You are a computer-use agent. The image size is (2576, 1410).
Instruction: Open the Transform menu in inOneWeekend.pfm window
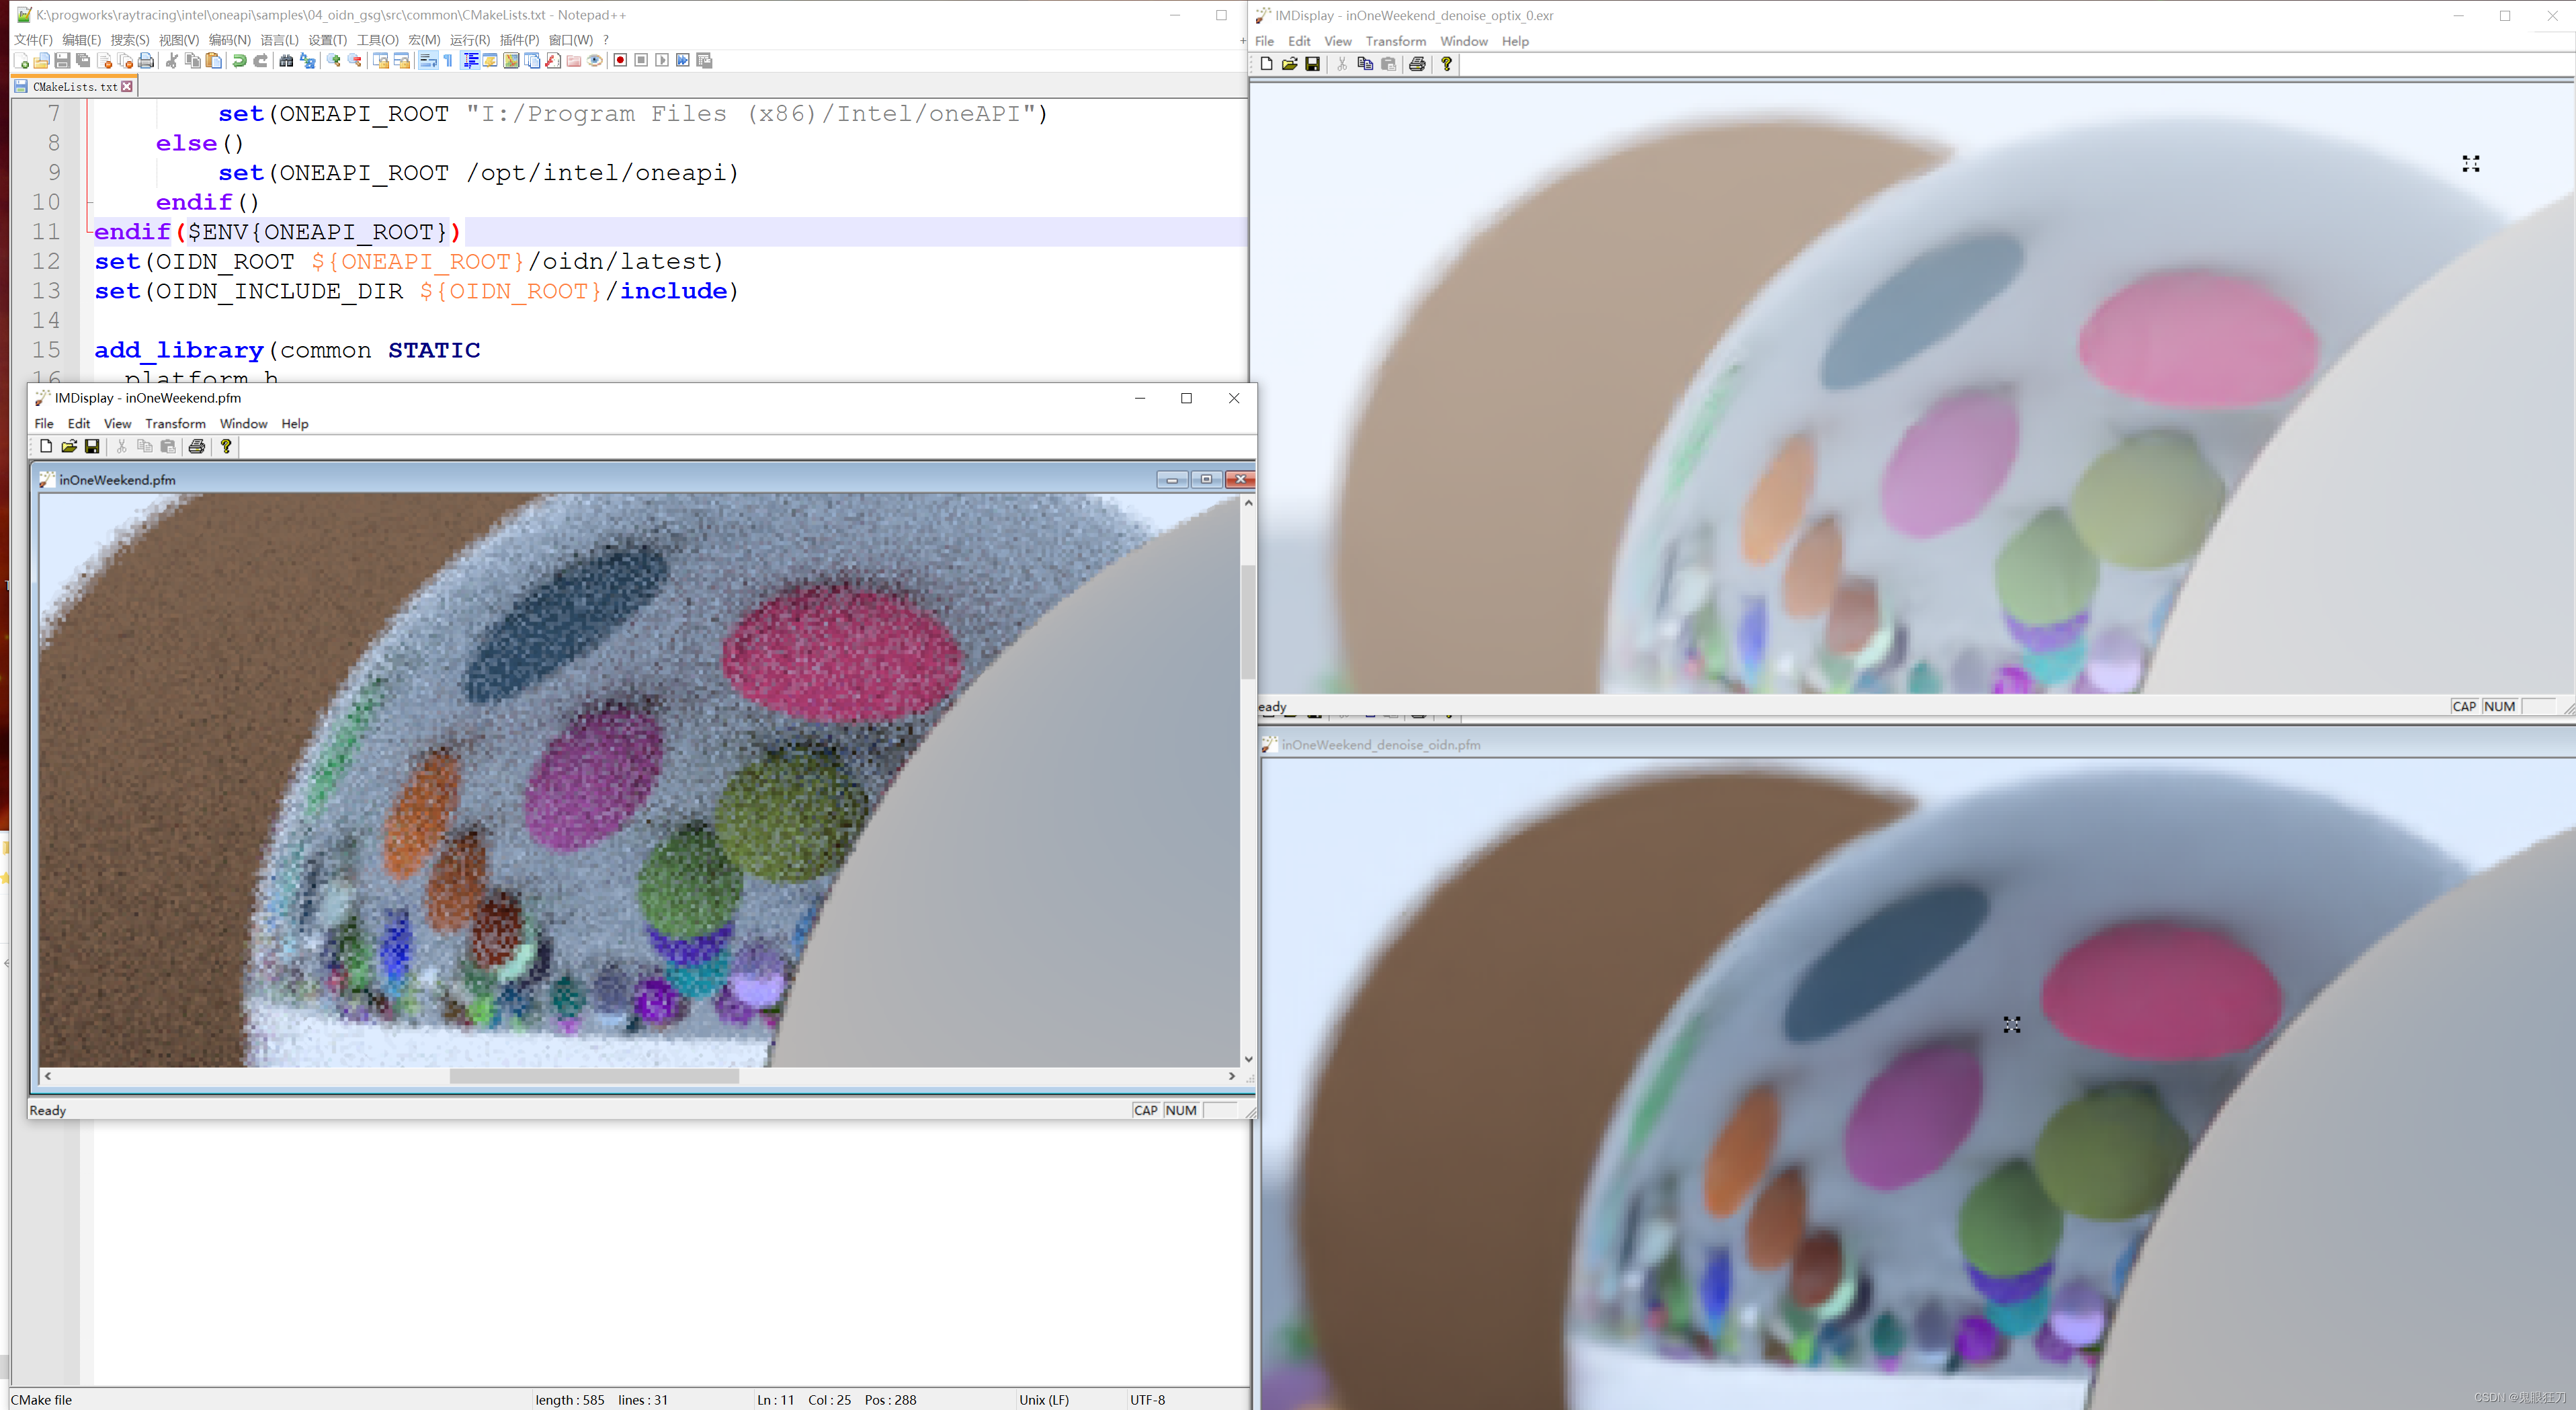point(175,424)
